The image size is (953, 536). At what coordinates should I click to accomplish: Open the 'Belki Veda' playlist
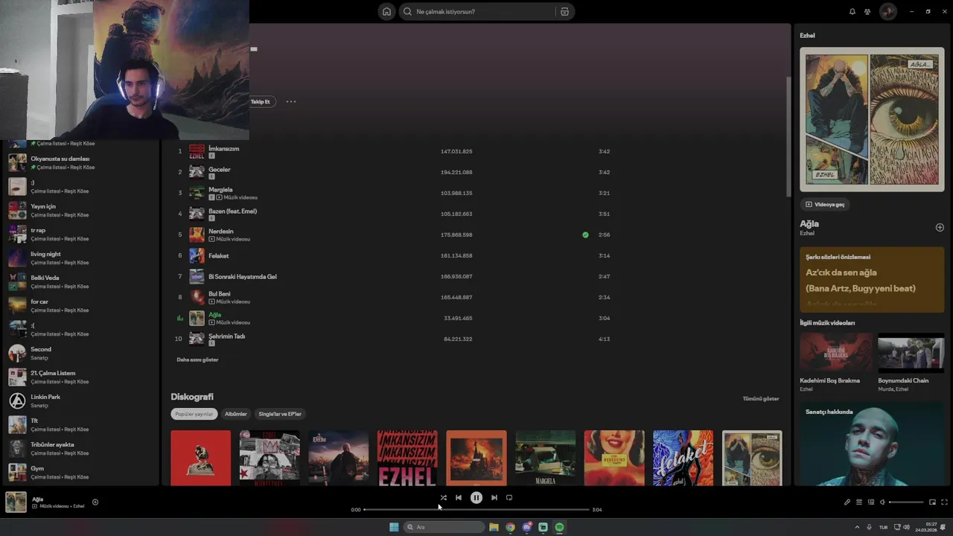[80, 281]
